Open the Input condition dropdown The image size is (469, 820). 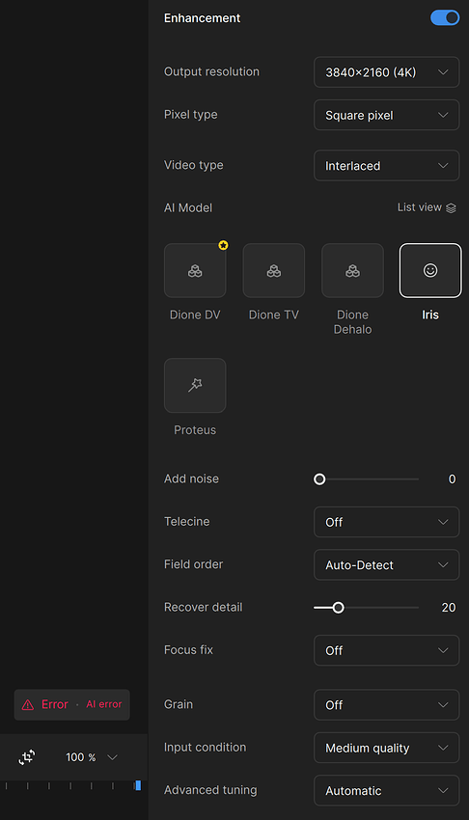[x=386, y=748]
